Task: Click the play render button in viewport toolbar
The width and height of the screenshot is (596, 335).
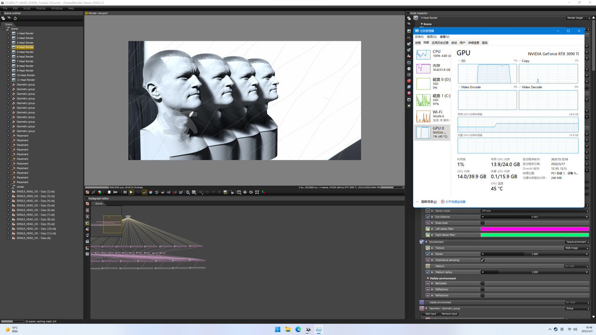Action: pos(131,192)
